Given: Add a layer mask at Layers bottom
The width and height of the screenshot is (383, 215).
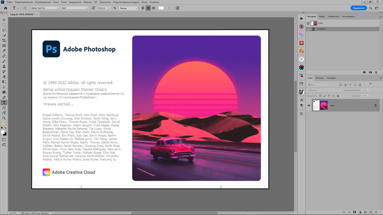Looking at the screenshot, I should tap(355, 212).
